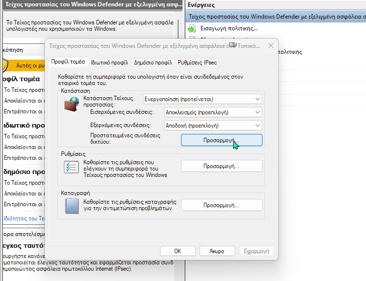Confirm the dialog with OK
The image size is (366, 281).
coord(178,251)
